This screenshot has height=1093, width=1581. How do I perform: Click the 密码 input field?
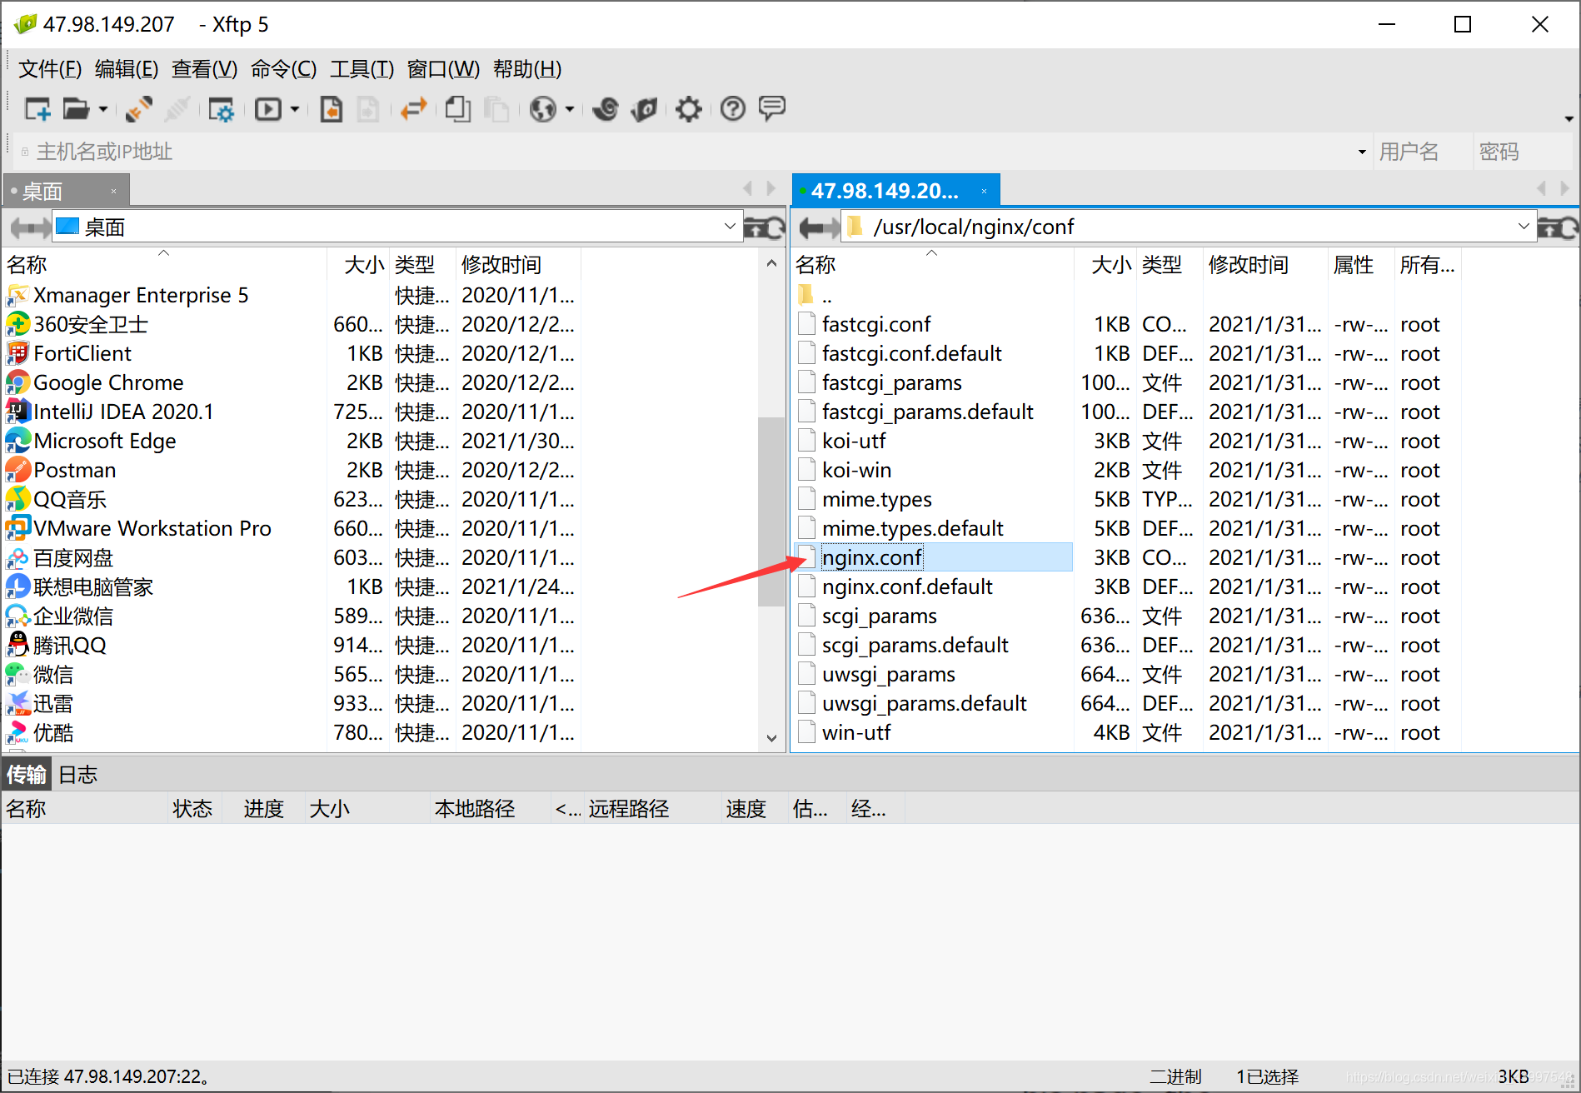(1522, 152)
